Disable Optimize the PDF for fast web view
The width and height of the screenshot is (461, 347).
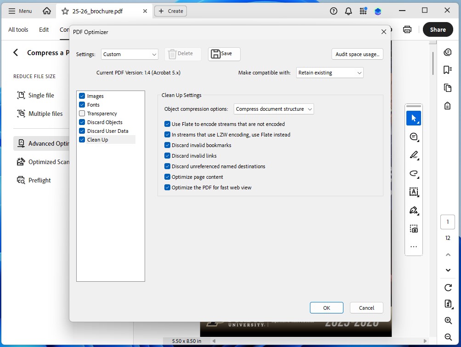click(x=167, y=188)
